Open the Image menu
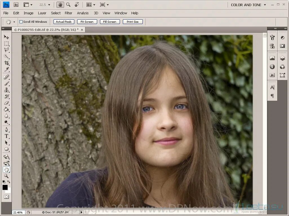Image resolution: width=289 pixels, height=216 pixels. [28, 13]
